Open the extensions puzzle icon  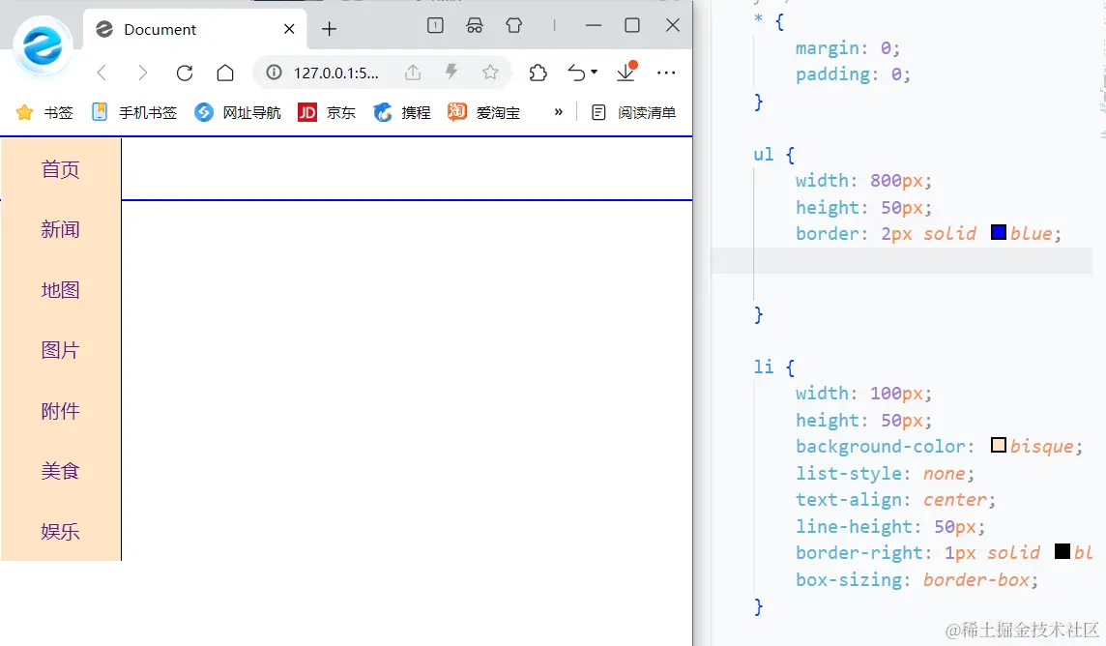click(x=538, y=73)
